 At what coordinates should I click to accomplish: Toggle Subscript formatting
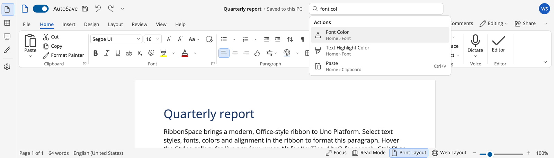point(140,53)
